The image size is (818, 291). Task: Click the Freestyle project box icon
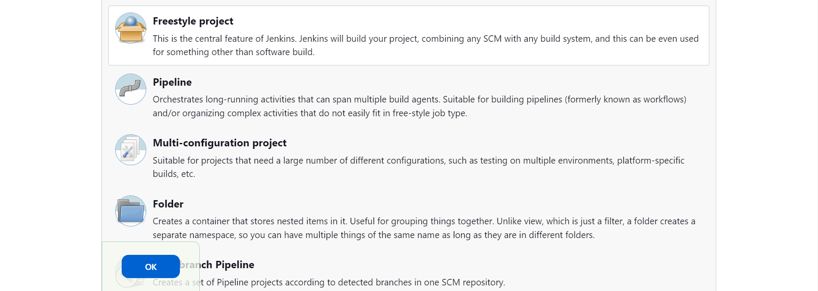coord(131,28)
